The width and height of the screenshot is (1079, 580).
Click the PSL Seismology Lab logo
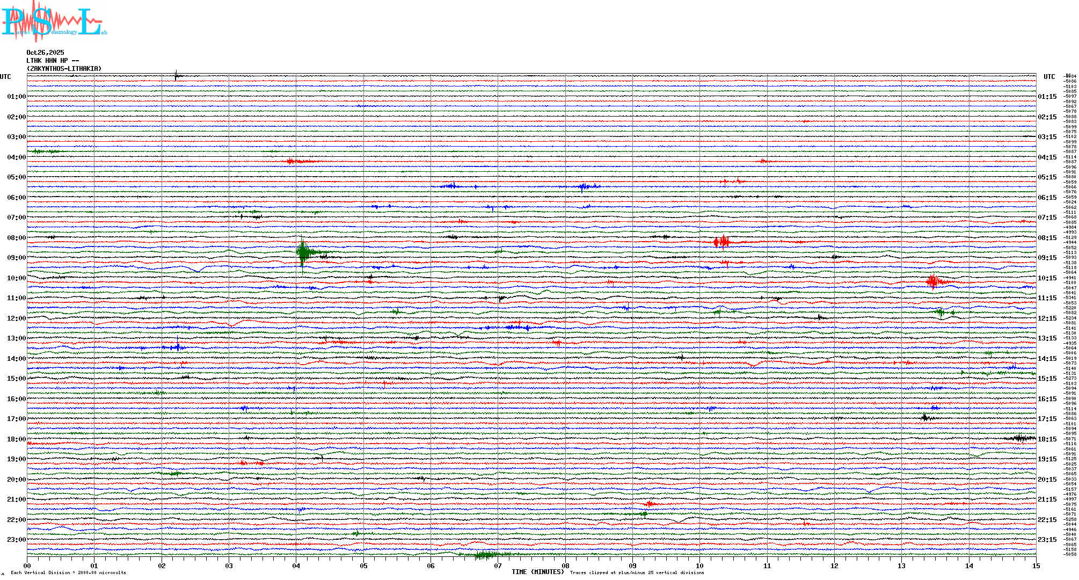54,21
